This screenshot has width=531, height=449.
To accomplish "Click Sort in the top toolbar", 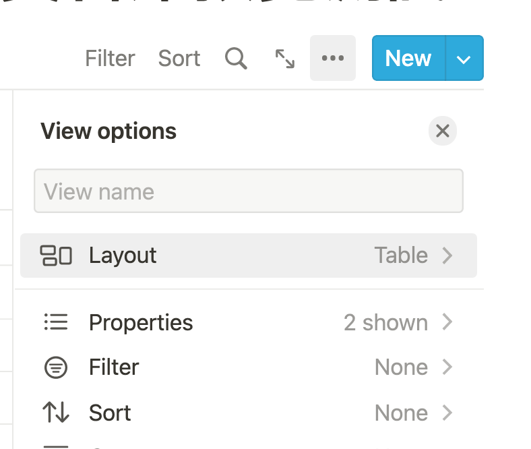I will [179, 58].
